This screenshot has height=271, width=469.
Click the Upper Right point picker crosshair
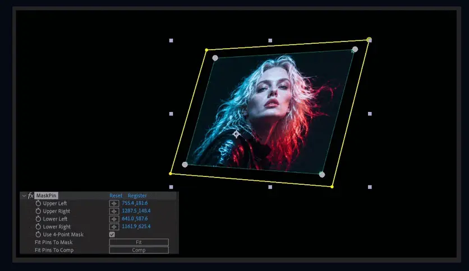pos(114,211)
